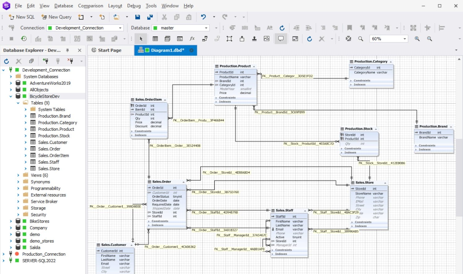Click the refresh icon in Database Explorer
This screenshot has height=274, width=463.
[6, 61]
